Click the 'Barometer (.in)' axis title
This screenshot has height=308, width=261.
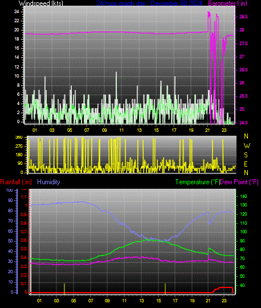227,3
